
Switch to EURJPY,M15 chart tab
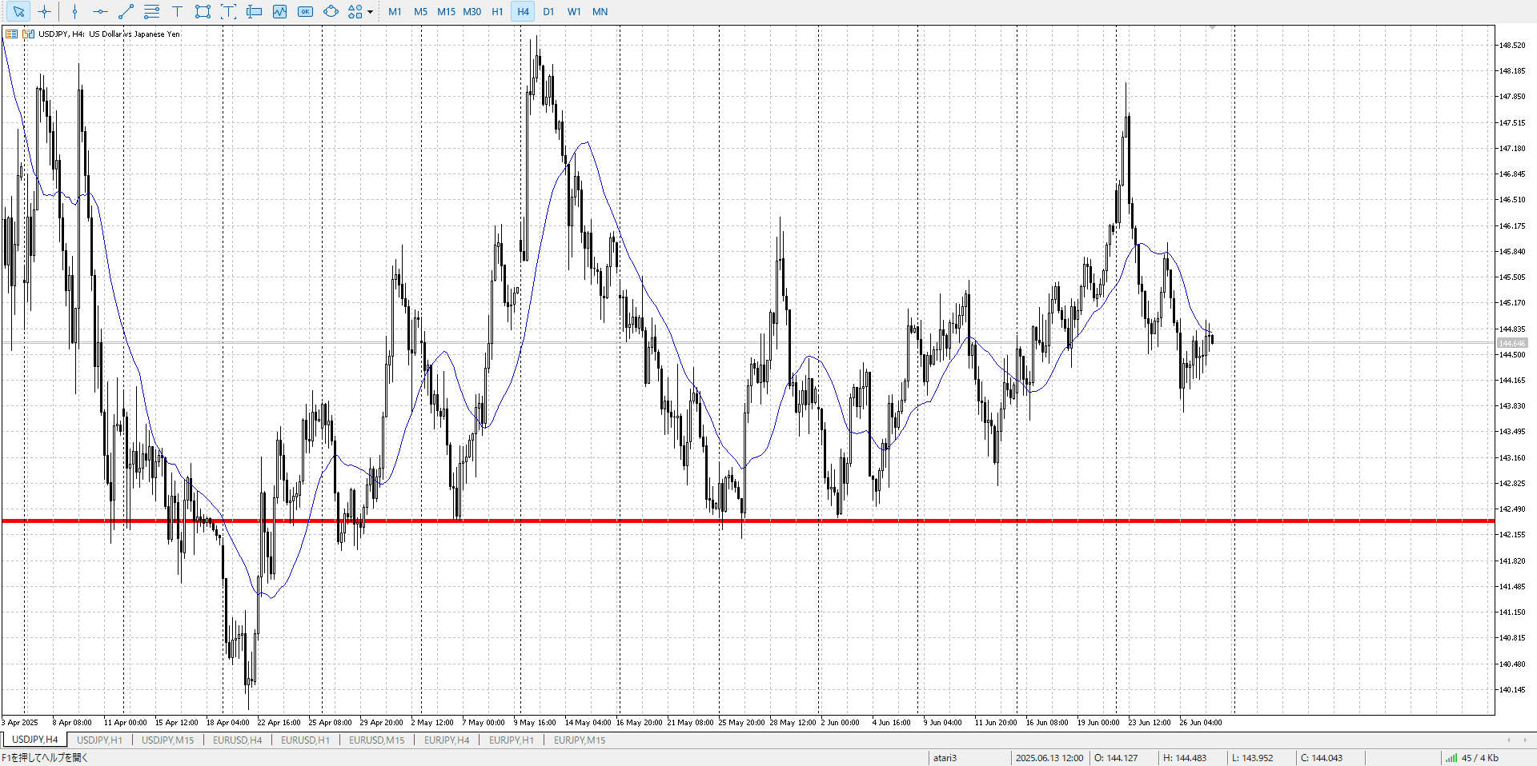(579, 740)
